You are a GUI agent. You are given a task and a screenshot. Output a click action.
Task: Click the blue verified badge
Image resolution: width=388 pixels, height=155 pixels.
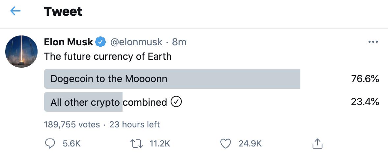[x=100, y=42]
